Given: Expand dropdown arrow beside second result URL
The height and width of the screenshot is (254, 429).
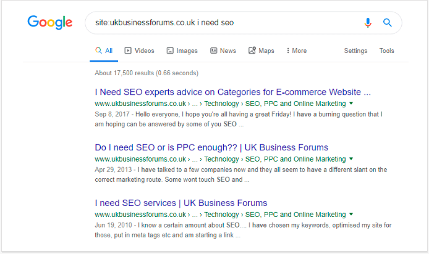Looking at the screenshot, I should 351,159.
